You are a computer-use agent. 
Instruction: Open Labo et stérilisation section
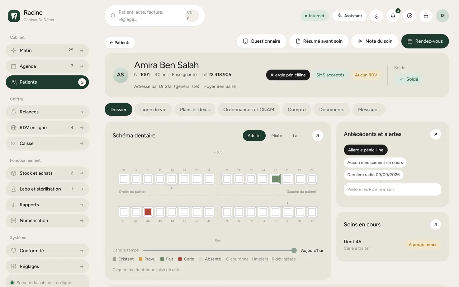47,189
